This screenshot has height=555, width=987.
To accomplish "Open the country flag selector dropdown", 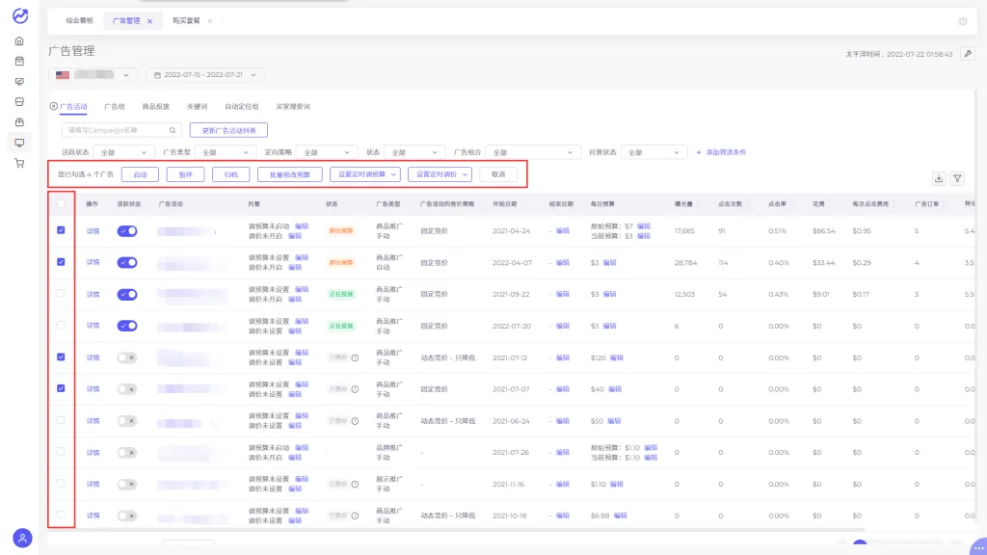I will coord(93,75).
